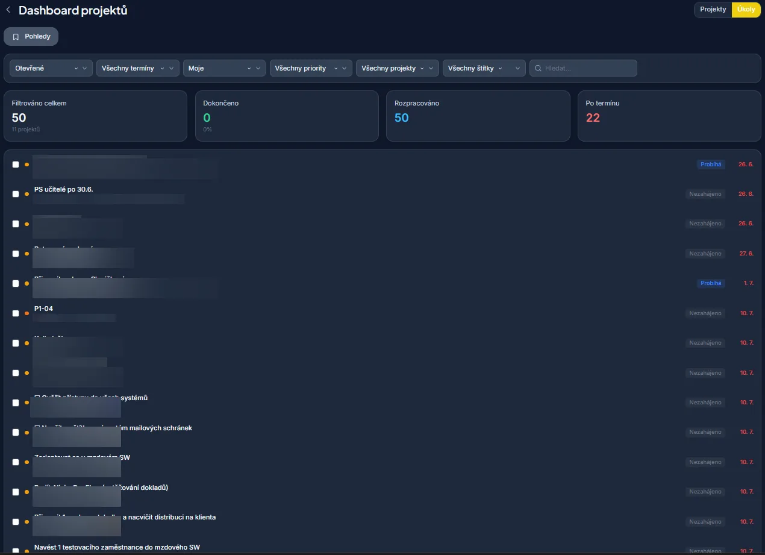This screenshot has width=765, height=555.
Task: Check the checkbox of task P1-04
Action: click(16, 313)
